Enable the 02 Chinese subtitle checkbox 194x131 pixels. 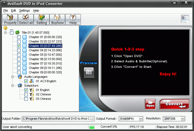26,94
